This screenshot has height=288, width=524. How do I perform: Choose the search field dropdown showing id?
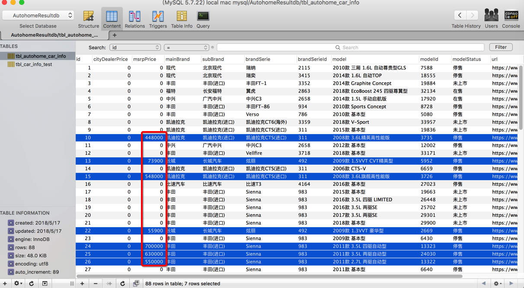point(135,47)
